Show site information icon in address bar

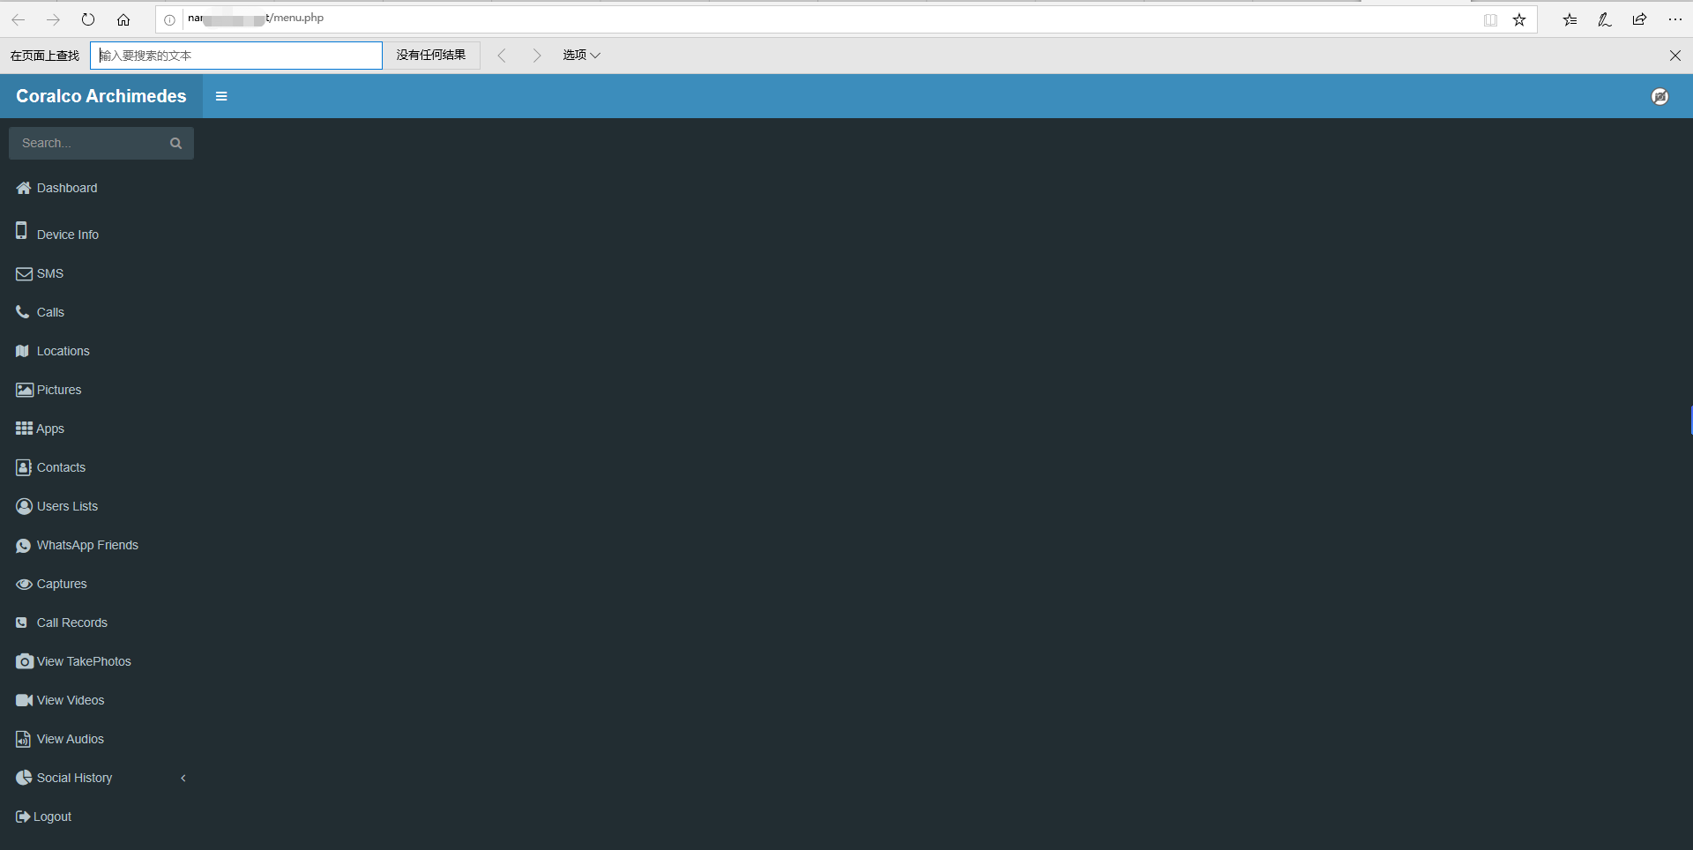pos(169,19)
